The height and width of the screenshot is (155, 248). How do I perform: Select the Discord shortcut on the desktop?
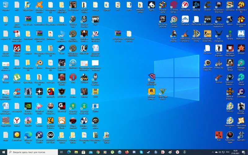tap(6, 77)
